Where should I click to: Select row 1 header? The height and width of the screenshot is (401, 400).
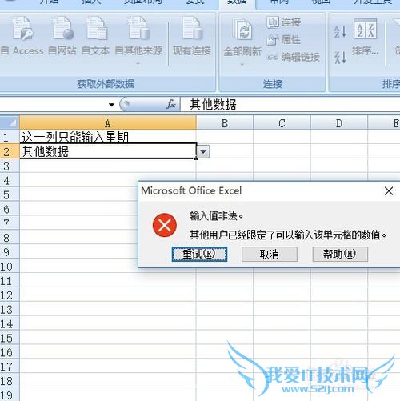[10, 138]
